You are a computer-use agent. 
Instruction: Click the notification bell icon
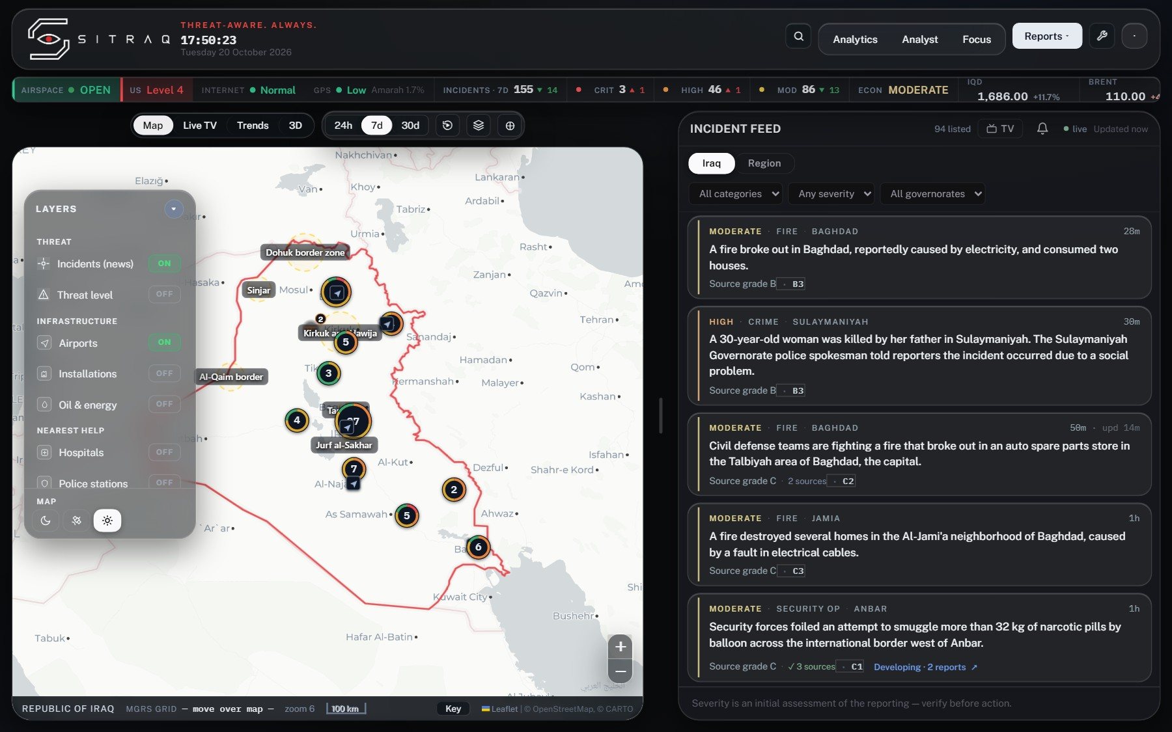[x=1042, y=129]
